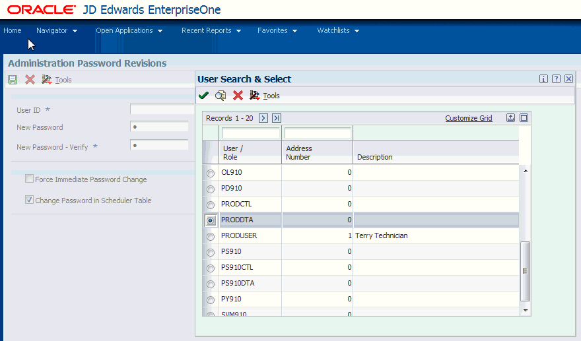
Task: Click the New Password field
Action: pos(159,127)
